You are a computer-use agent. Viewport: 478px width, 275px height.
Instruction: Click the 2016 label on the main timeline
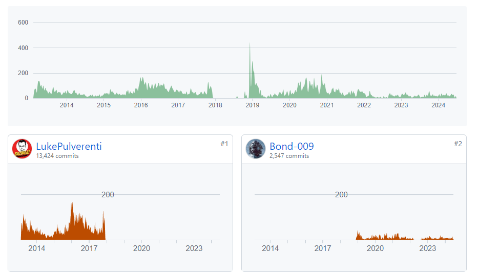[141, 105]
